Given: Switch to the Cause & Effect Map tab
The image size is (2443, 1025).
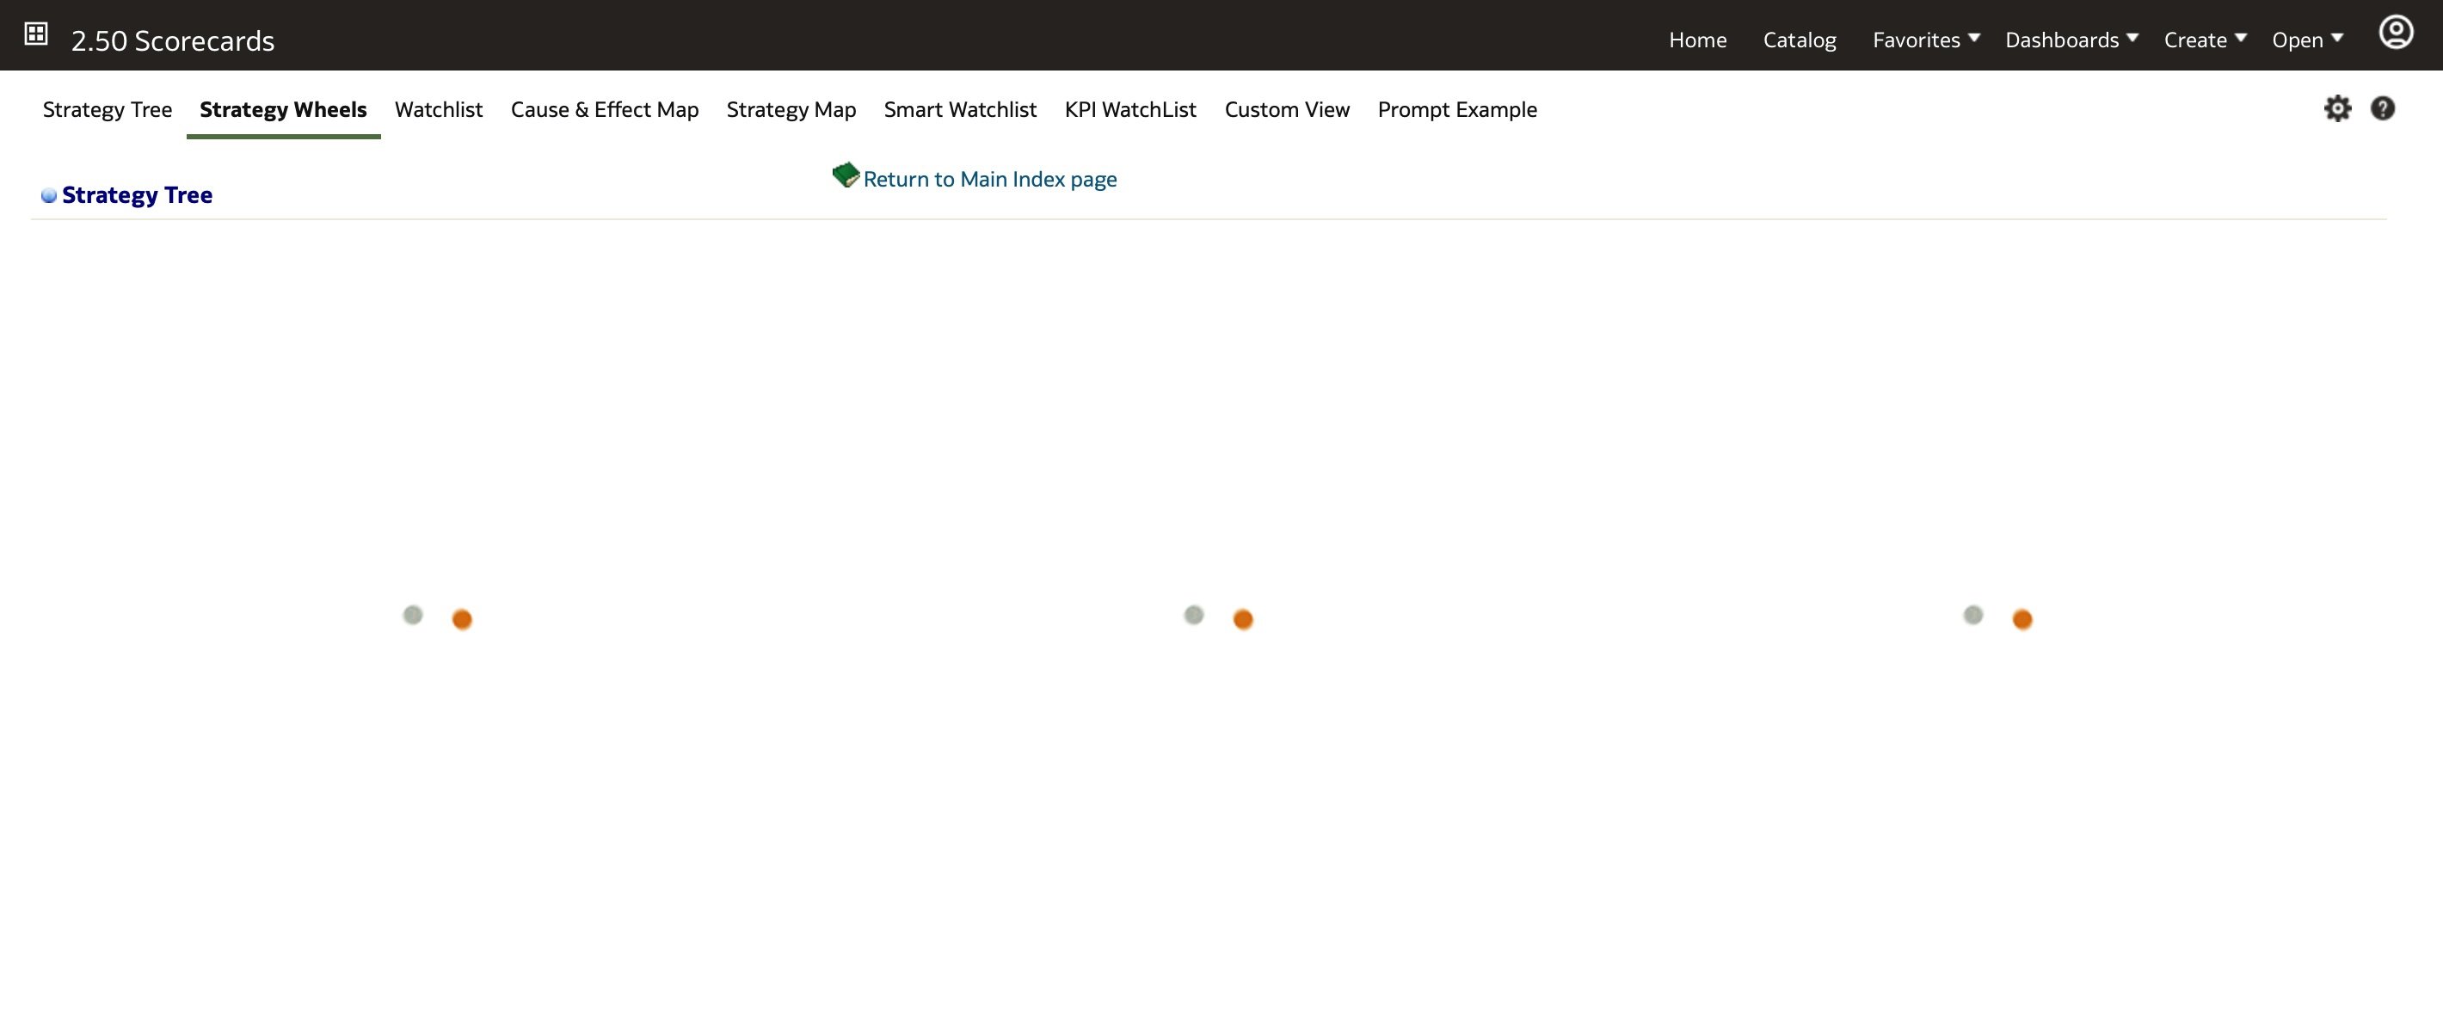Looking at the screenshot, I should [x=604, y=109].
